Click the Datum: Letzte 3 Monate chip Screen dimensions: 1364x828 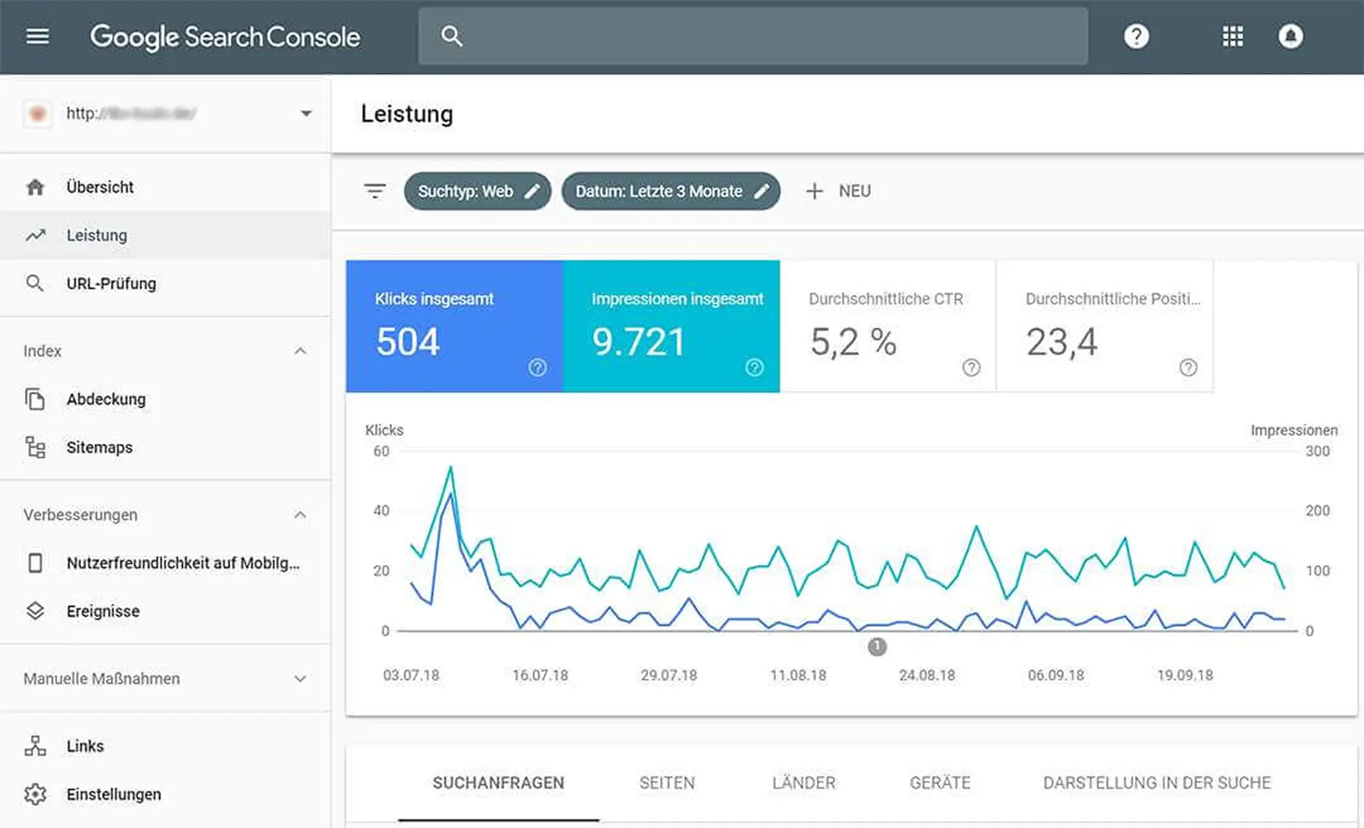pyautogui.click(x=671, y=191)
